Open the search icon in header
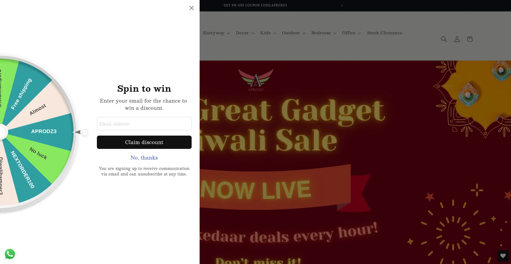The image size is (511, 264). pyautogui.click(x=444, y=39)
